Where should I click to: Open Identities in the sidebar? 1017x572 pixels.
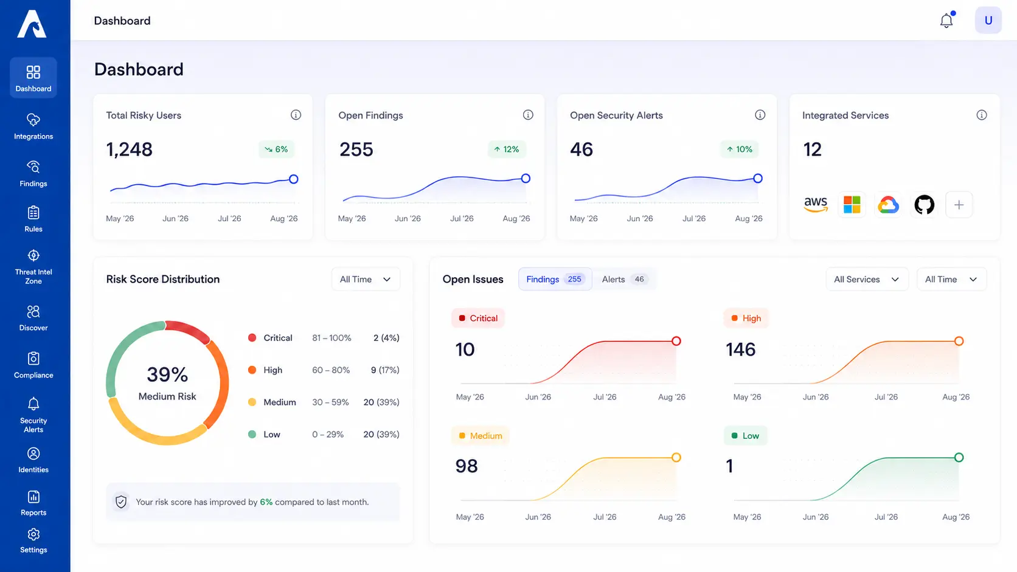pyautogui.click(x=33, y=460)
